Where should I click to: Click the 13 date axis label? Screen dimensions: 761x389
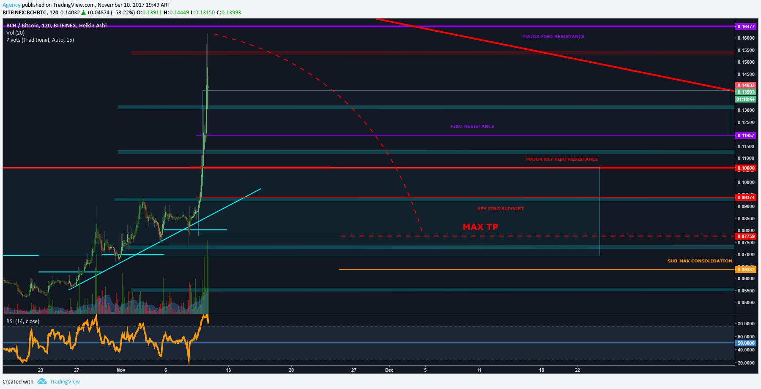pyautogui.click(x=228, y=370)
